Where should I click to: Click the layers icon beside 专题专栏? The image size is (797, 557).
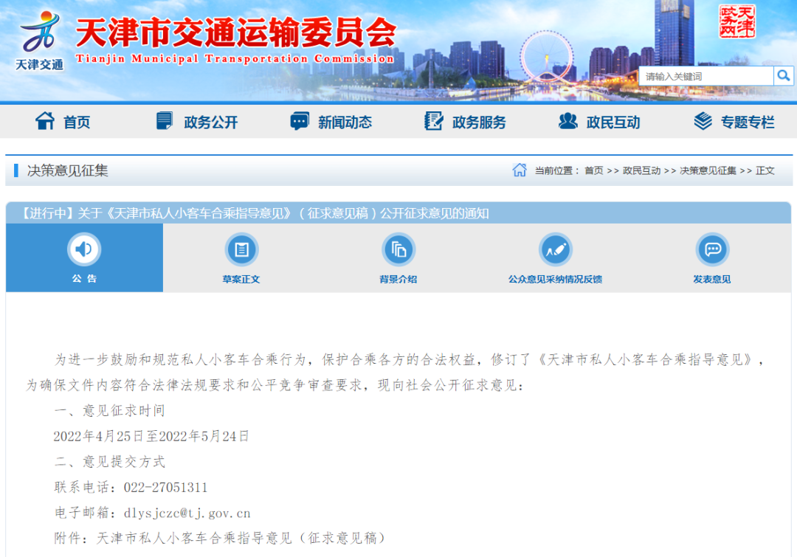[x=703, y=121]
